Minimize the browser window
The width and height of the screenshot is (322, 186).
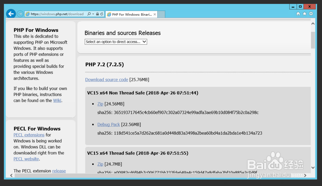[293, 7]
